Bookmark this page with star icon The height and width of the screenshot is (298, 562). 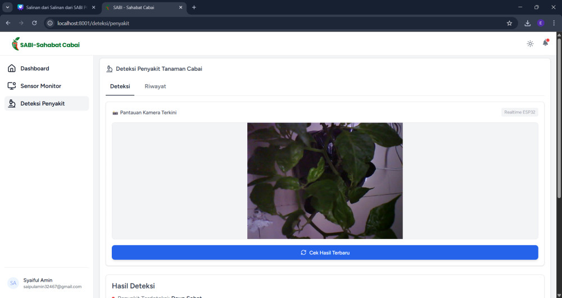[509, 23]
